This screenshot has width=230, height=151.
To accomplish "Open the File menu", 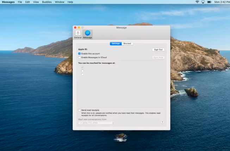I will click(x=20, y=2).
